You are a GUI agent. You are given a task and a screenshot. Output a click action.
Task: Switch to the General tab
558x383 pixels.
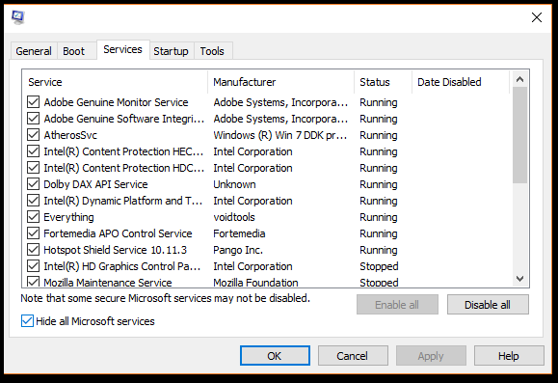[34, 51]
